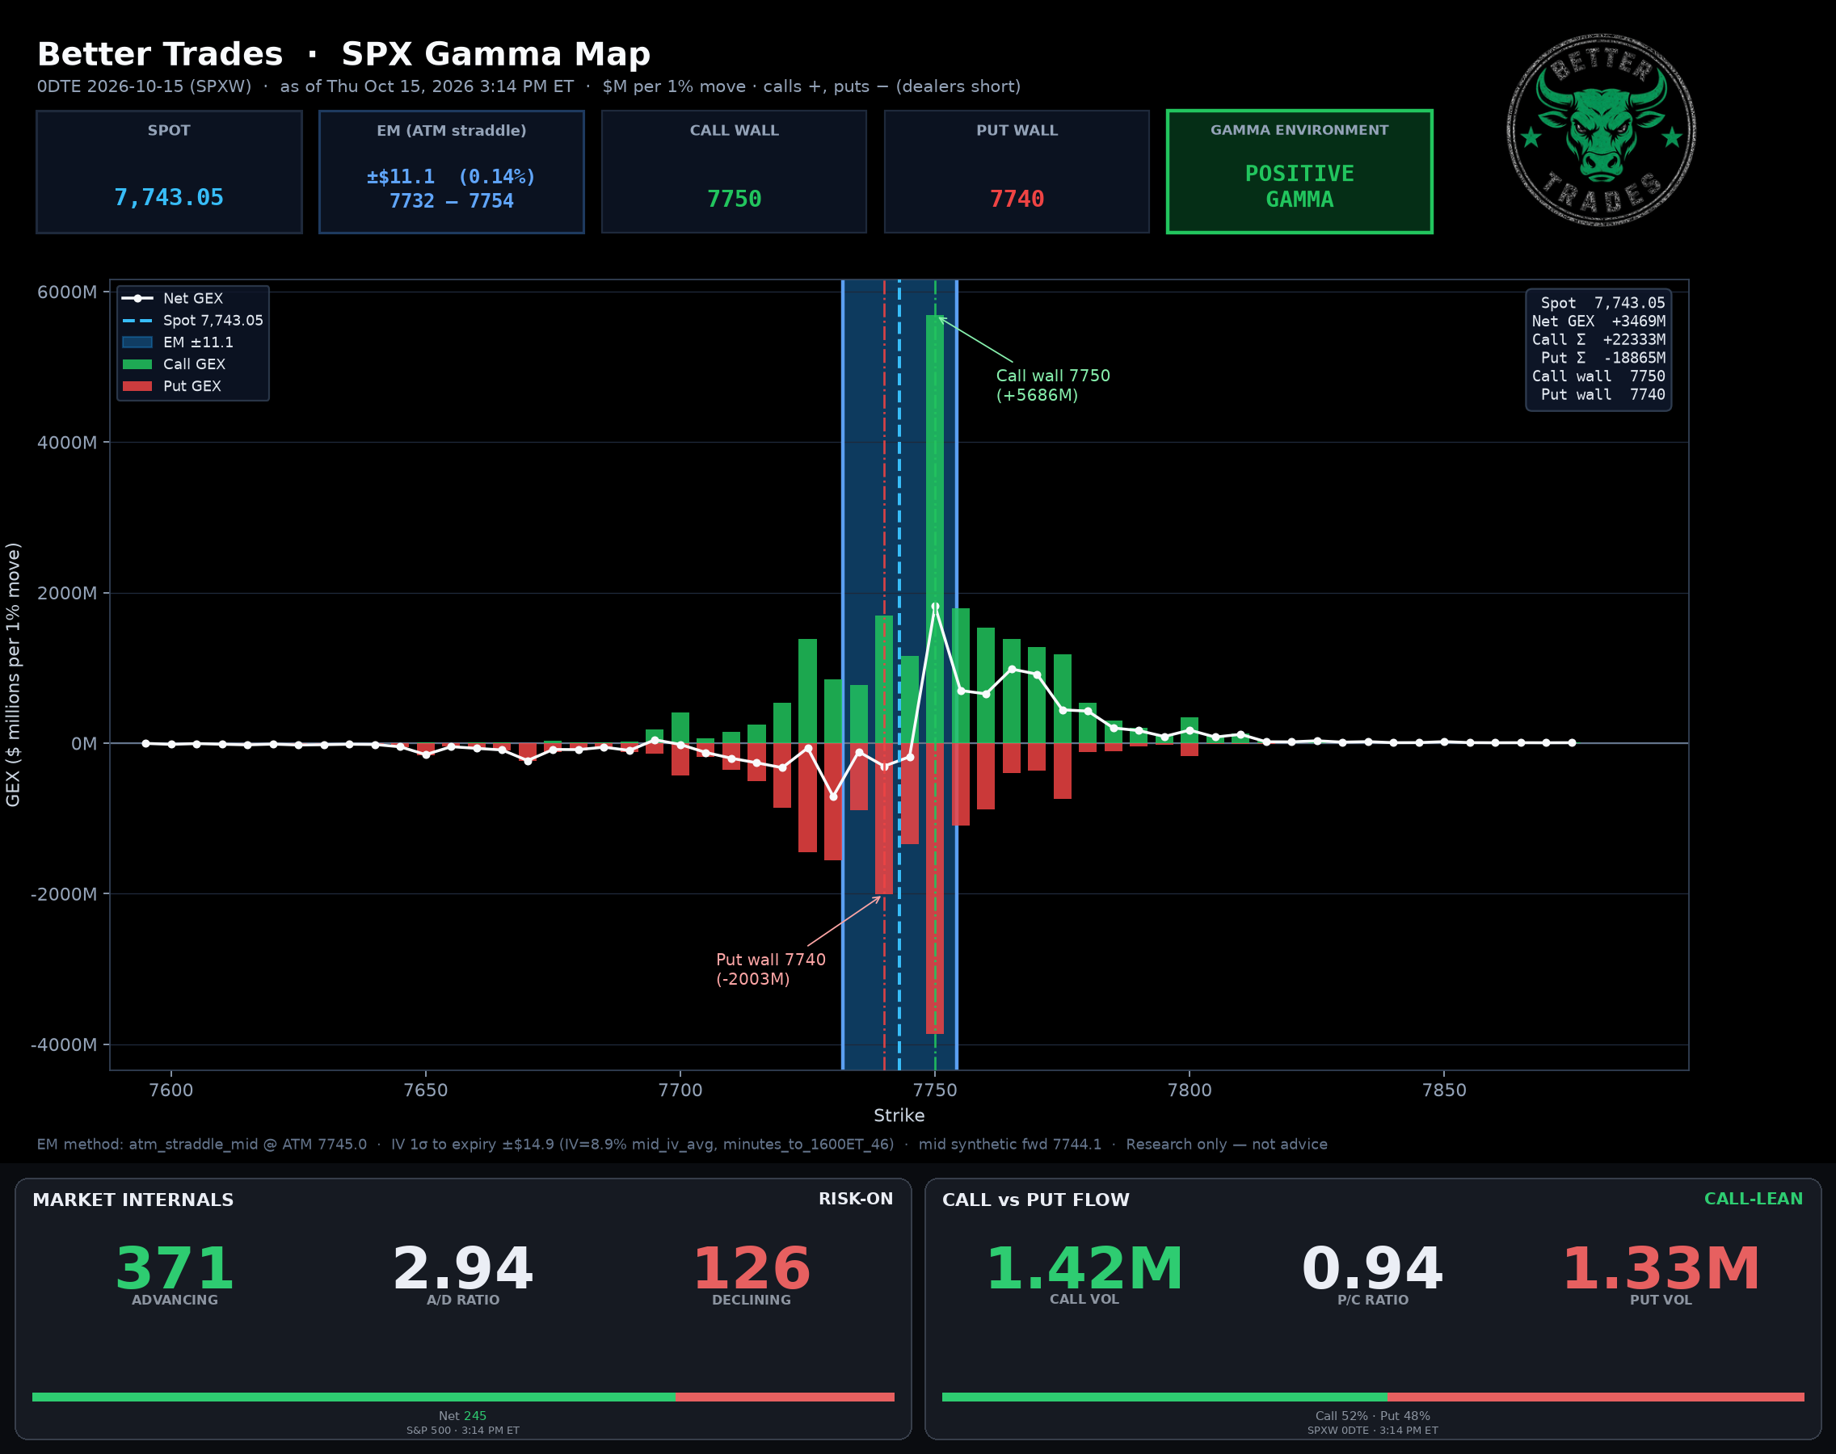Image resolution: width=1836 pixels, height=1454 pixels.
Task: Click the 'Put Σ -18865M' stats line
Action: click(x=1602, y=358)
